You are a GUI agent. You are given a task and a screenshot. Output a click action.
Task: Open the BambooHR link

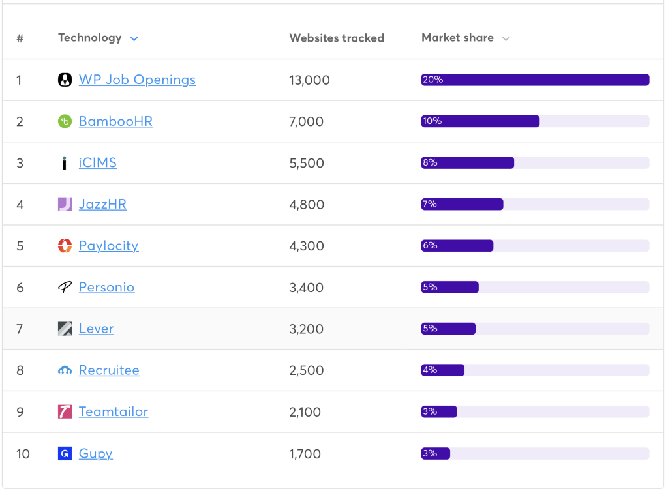tap(116, 121)
